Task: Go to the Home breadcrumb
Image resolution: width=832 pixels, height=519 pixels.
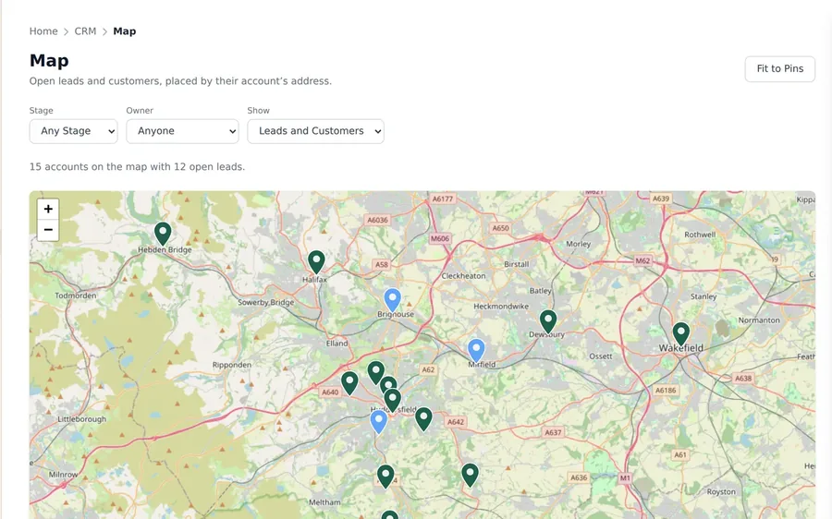Action: [x=43, y=31]
